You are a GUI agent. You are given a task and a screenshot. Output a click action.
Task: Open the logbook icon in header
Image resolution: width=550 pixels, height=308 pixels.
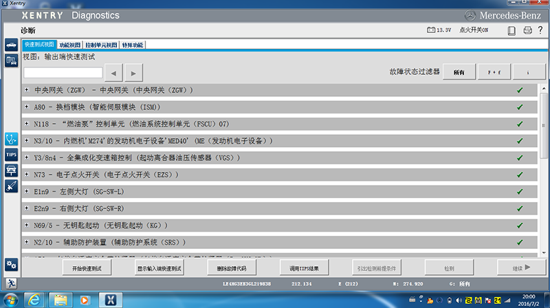click(511, 30)
